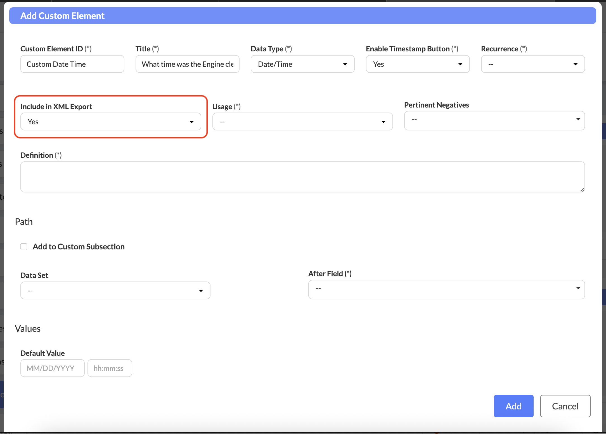The width and height of the screenshot is (606, 434).
Task: Open the Recurrence dropdown
Action: pyautogui.click(x=533, y=64)
